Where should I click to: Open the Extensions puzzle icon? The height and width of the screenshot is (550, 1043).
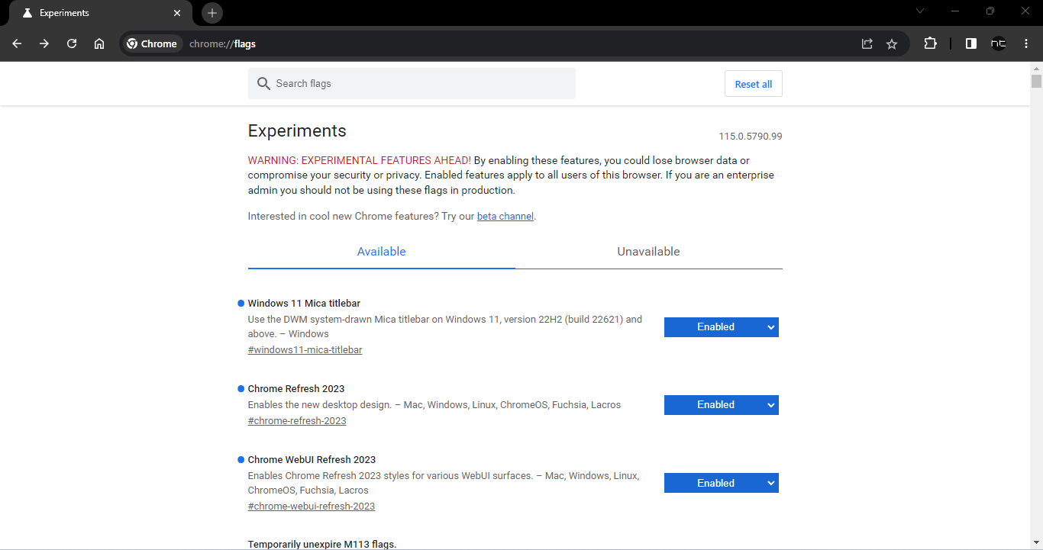pyautogui.click(x=930, y=43)
